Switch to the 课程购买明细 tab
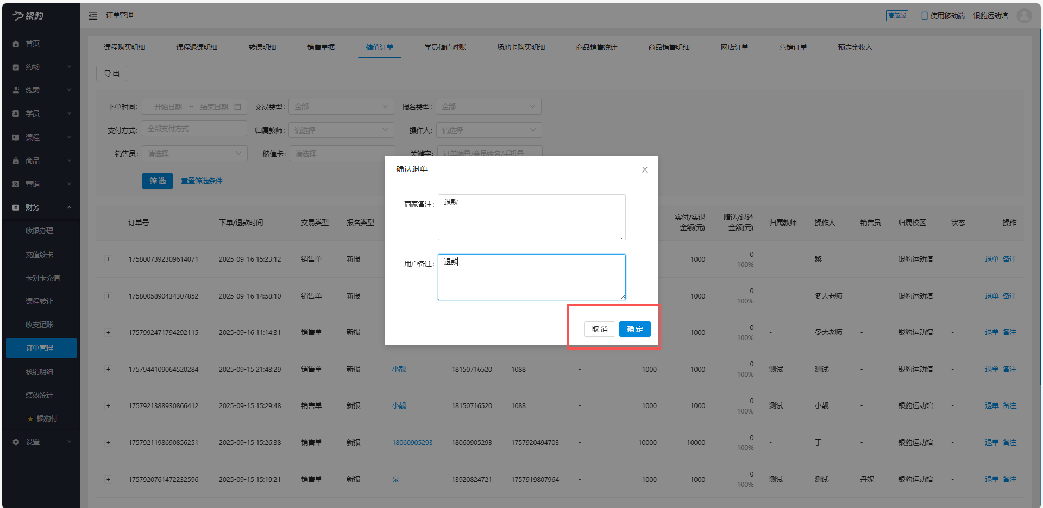The height and width of the screenshot is (508, 1043). click(x=124, y=47)
